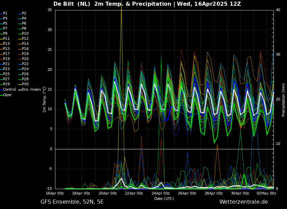Screen dimensions: 287x209
Task: Click the De Bilt chart title
Action: coord(147,4)
